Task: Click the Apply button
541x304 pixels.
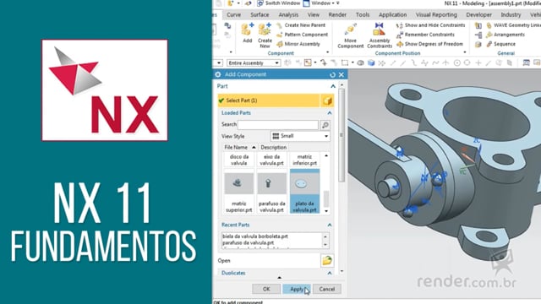Action: 297,289
